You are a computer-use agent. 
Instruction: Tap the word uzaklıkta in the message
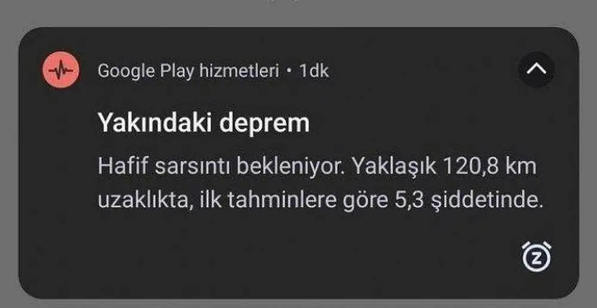[143, 201]
